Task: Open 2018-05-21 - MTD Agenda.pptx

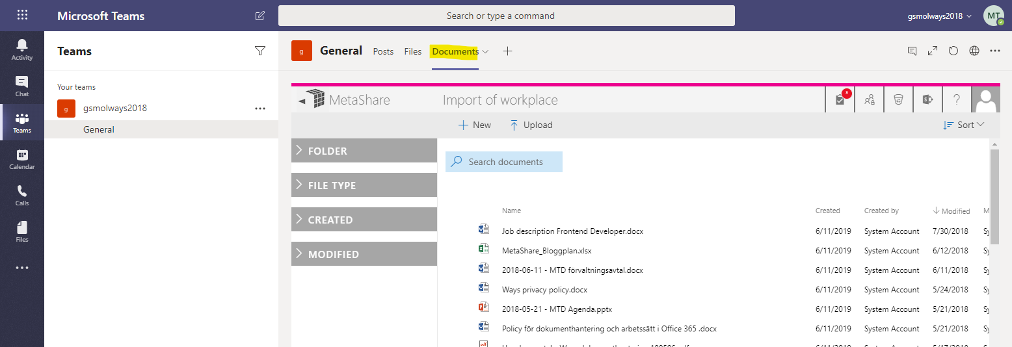Action: tap(557, 309)
